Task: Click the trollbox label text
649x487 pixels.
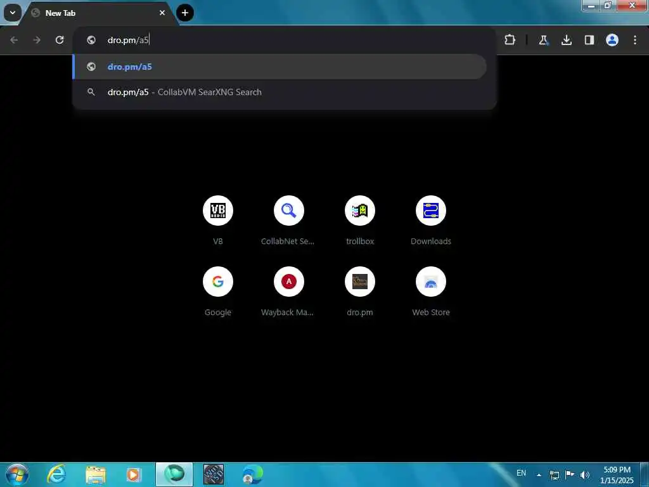Action: click(360, 242)
